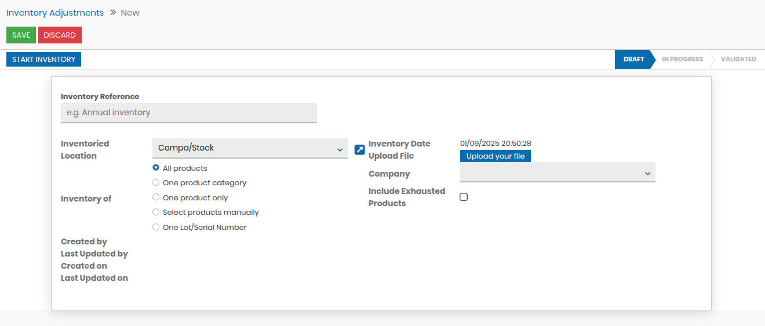Go back to Inventory Adjustments breadcrumb
The width and height of the screenshot is (765, 326).
(x=55, y=13)
